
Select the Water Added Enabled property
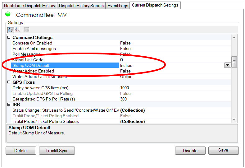121,71
